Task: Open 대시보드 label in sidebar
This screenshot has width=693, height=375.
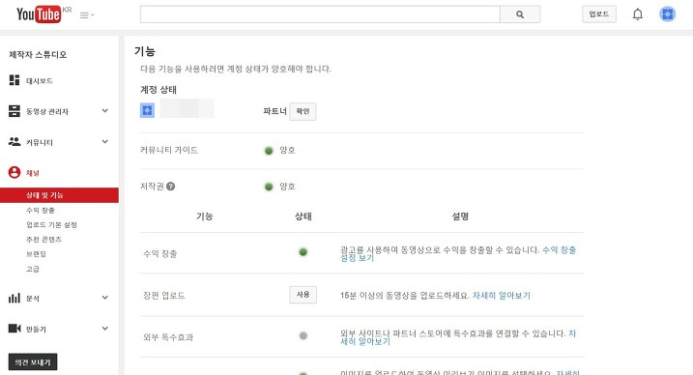Action: click(40, 81)
